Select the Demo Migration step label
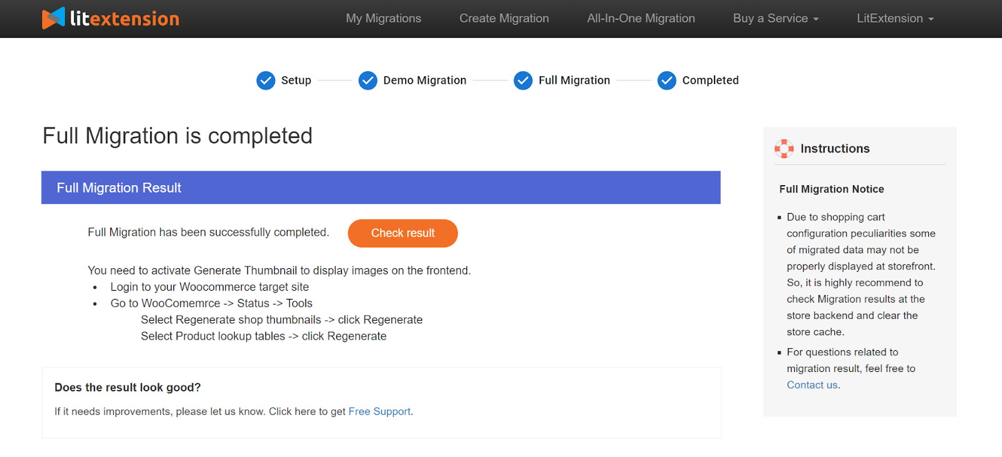This screenshot has width=1002, height=457. tap(425, 81)
